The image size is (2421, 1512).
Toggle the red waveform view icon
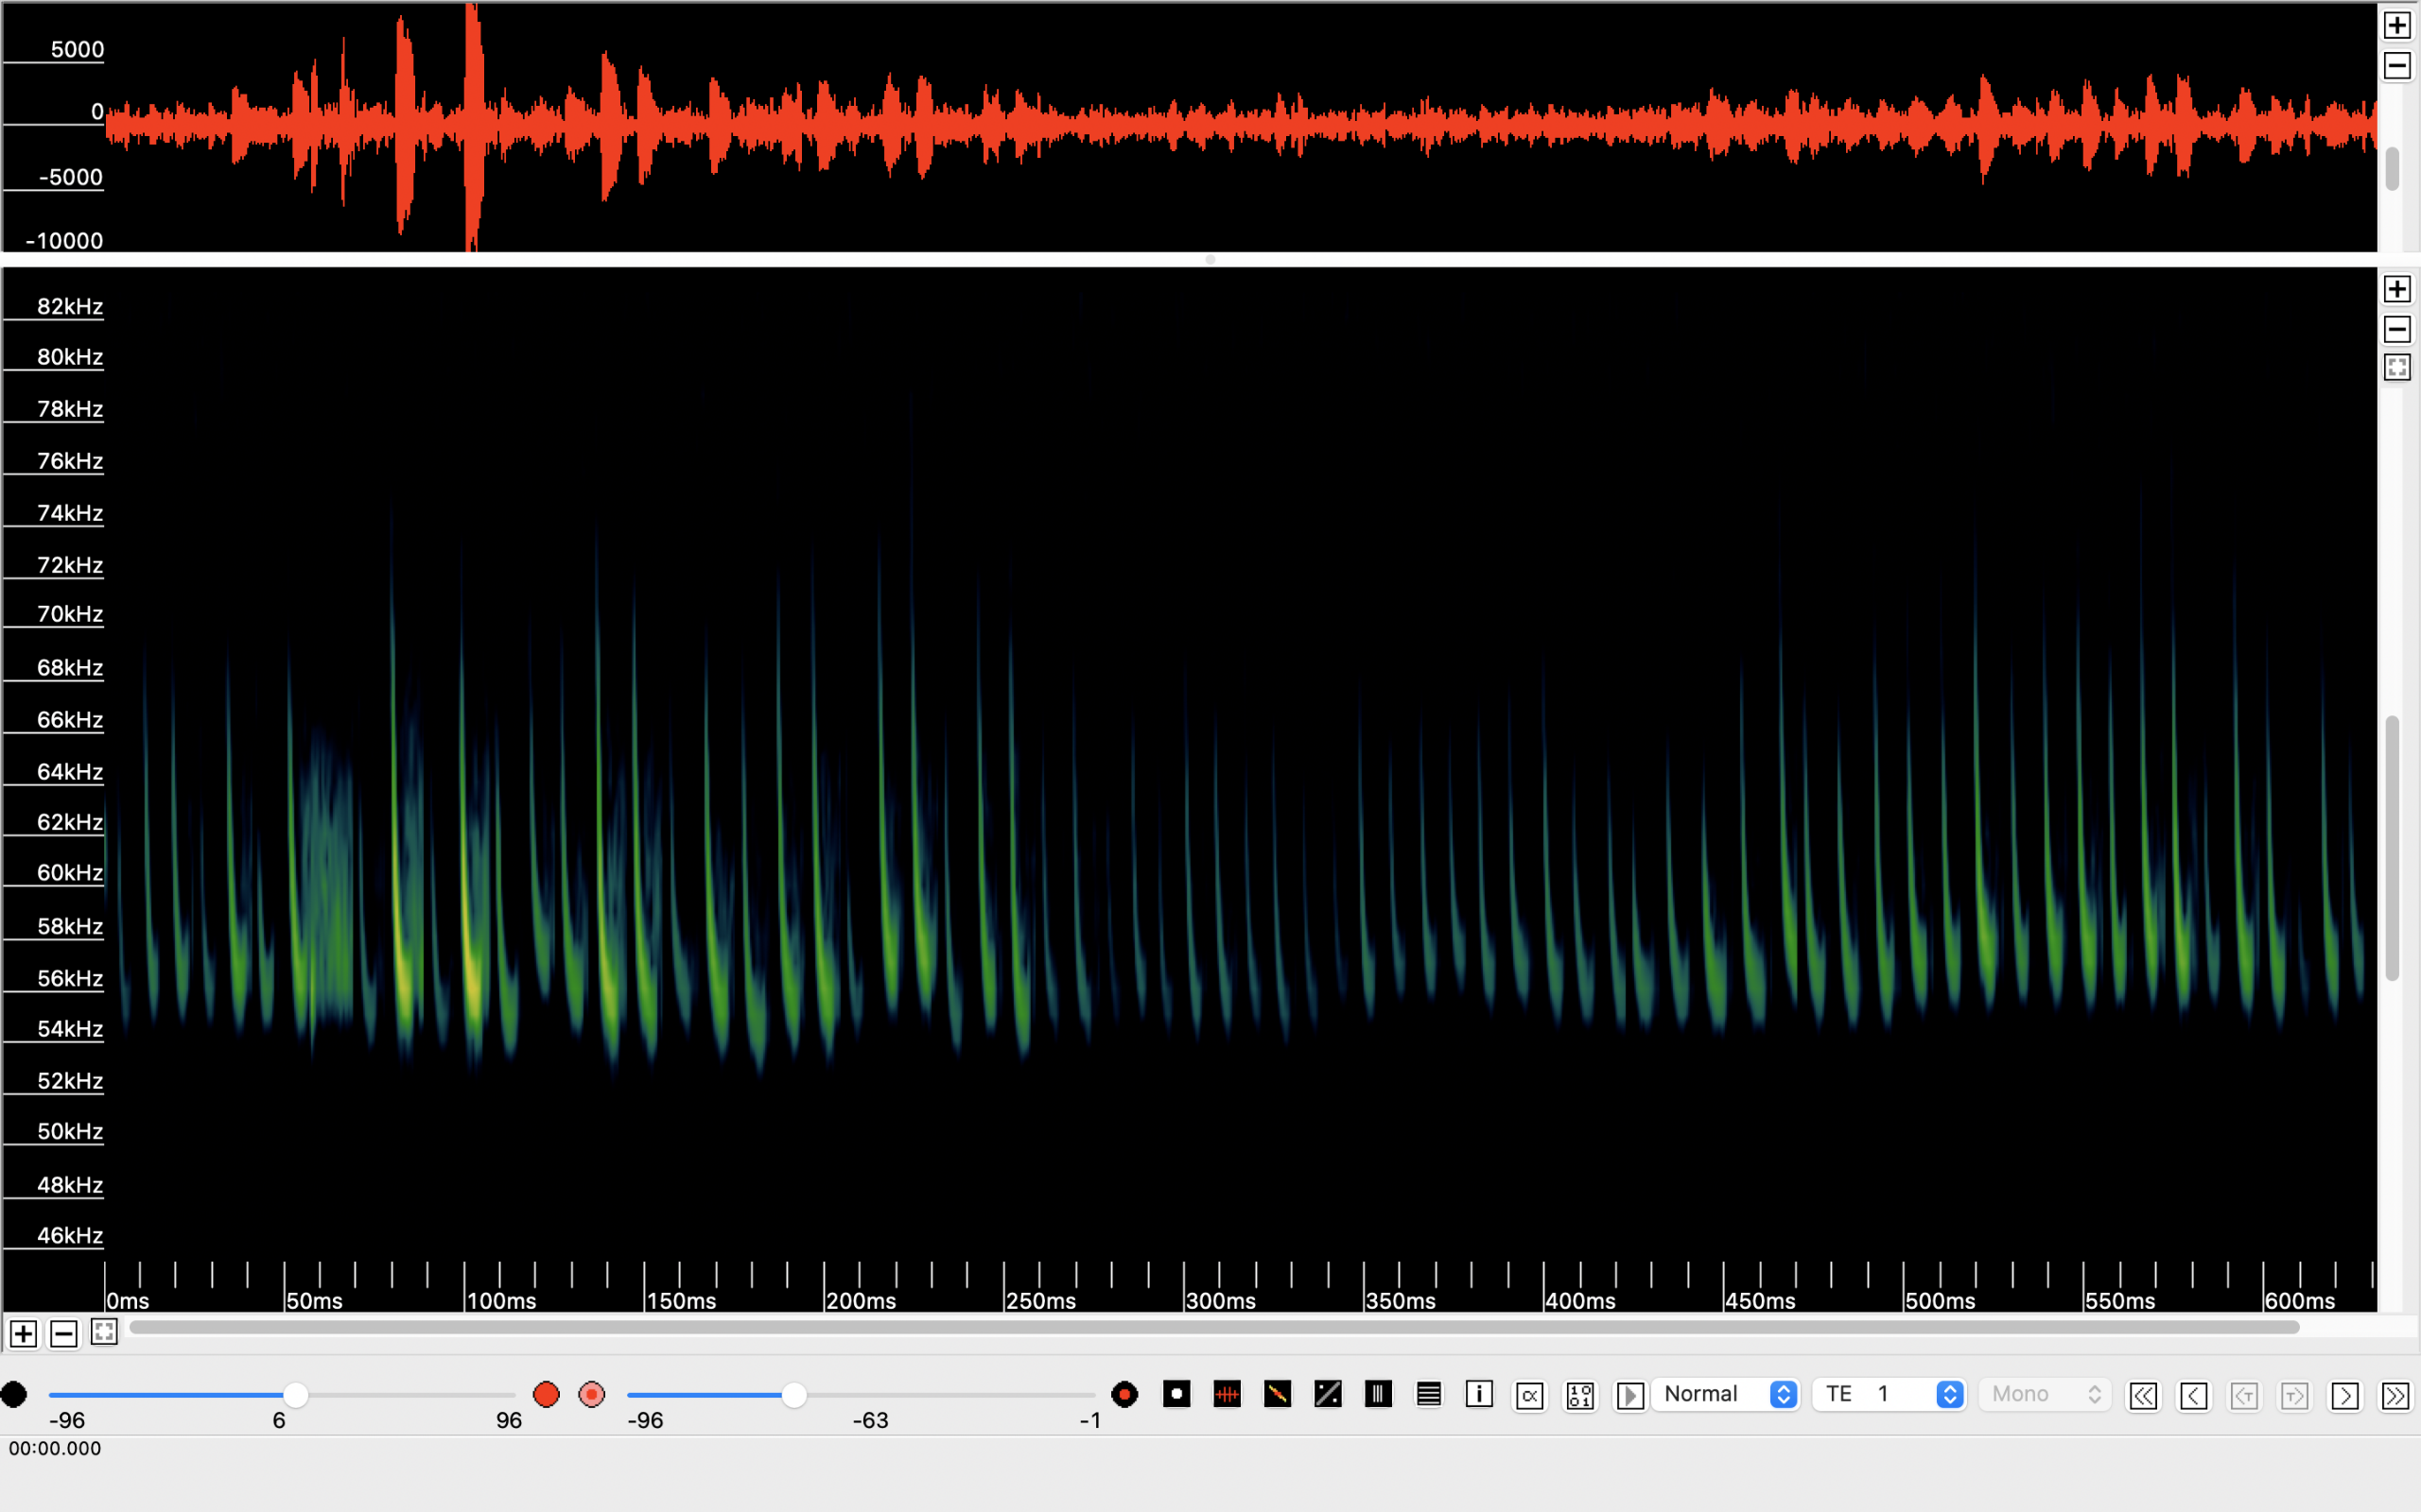(1227, 1394)
